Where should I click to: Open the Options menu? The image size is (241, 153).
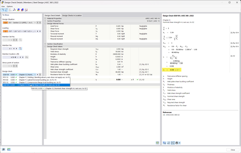(10, 6)
